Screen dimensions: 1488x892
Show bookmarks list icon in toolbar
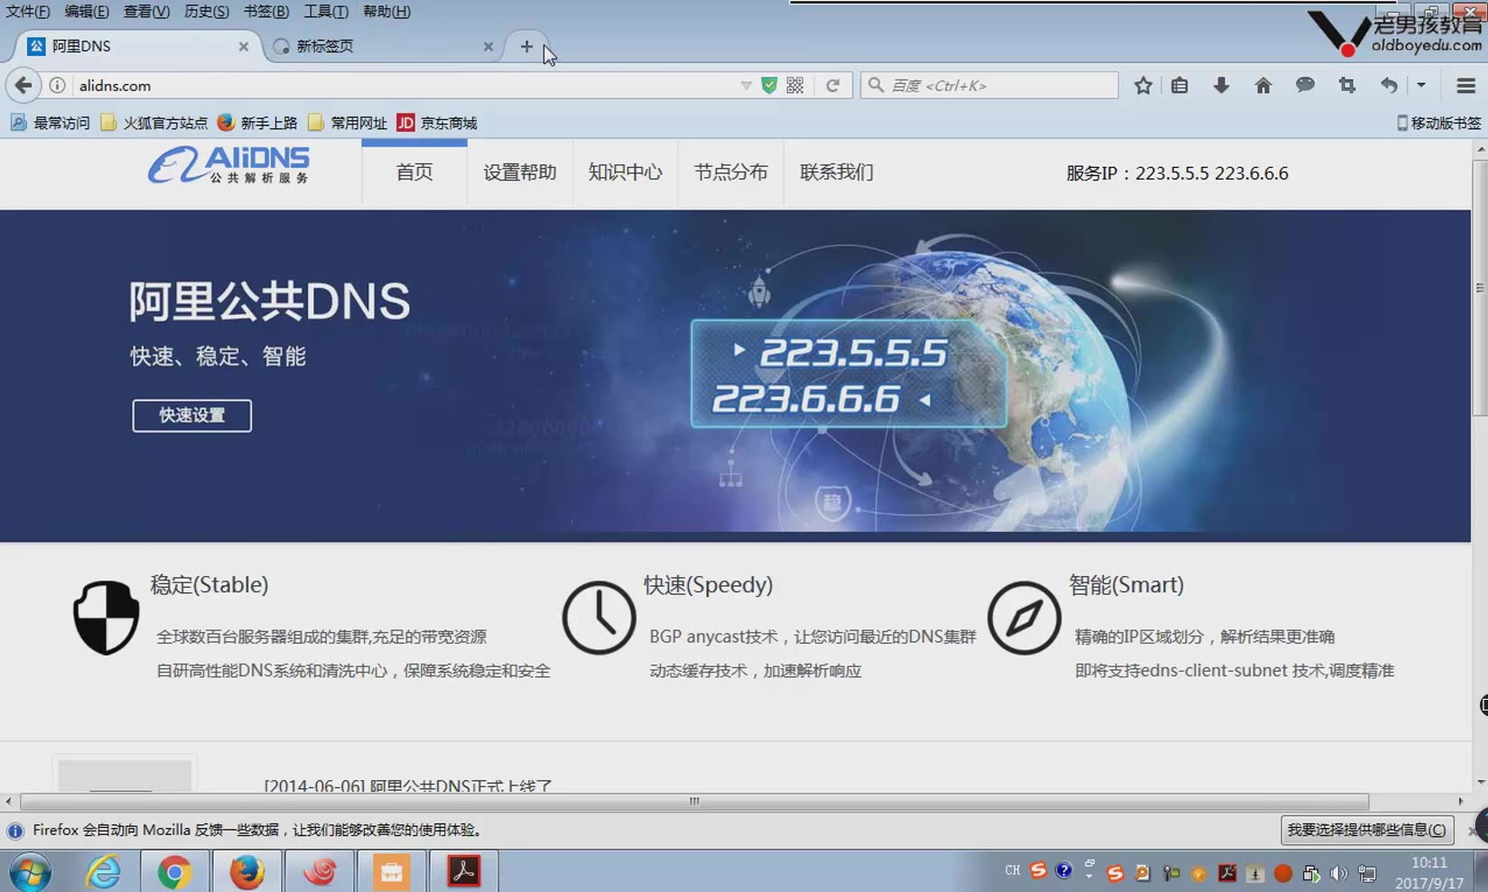coord(1179,86)
